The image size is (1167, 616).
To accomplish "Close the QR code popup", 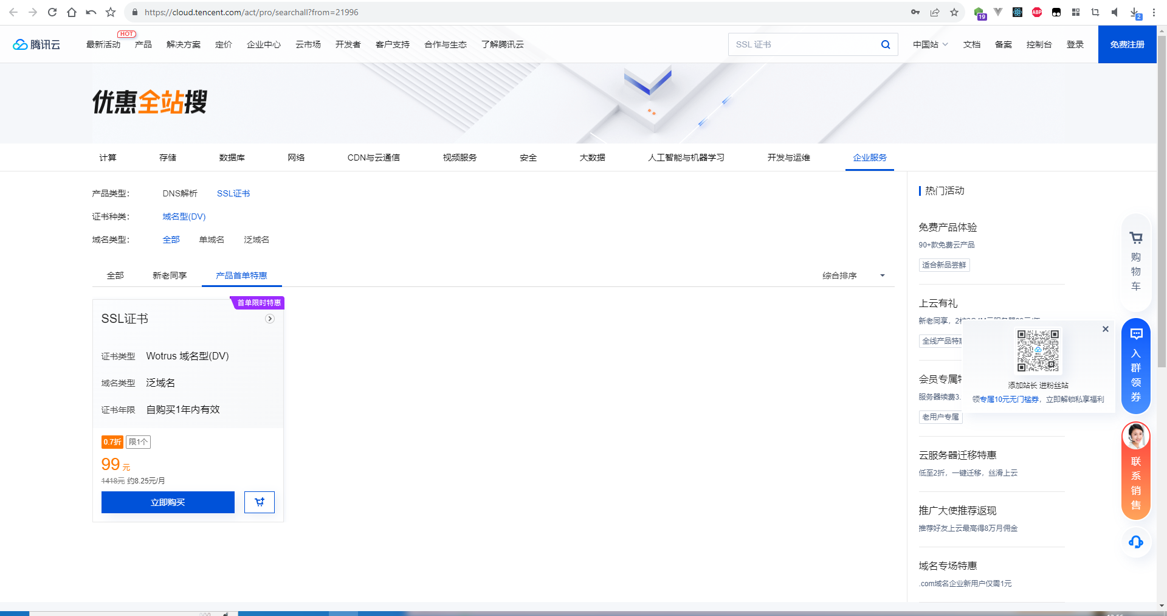I will pos(1106,329).
